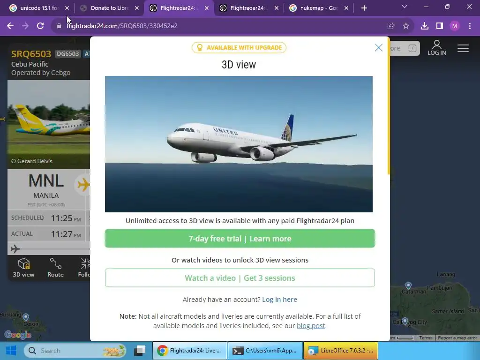Open Chrome three-dot menu
The width and height of the screenshot is (480, 360).
click(x=470, y=26)
